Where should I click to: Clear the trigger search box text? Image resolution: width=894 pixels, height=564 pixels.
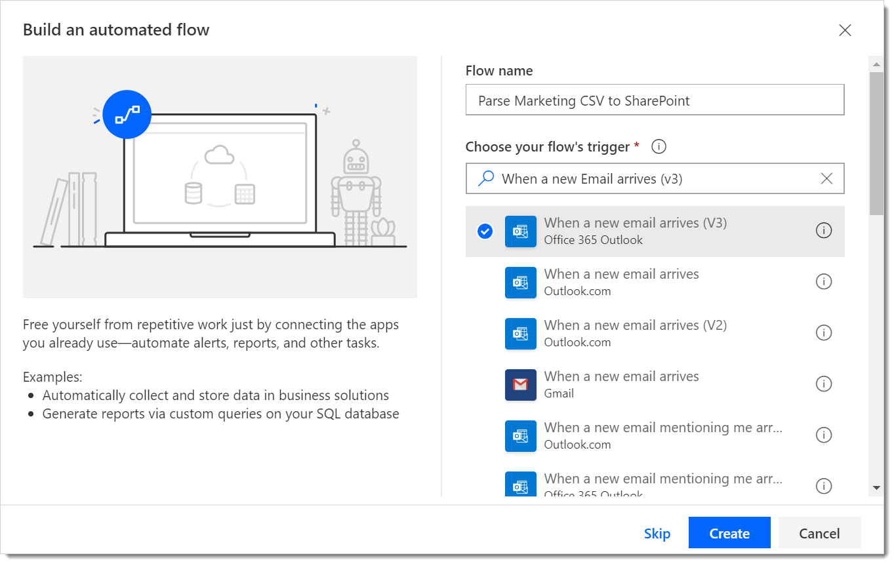pyautogui.click(x=826, y=178)
